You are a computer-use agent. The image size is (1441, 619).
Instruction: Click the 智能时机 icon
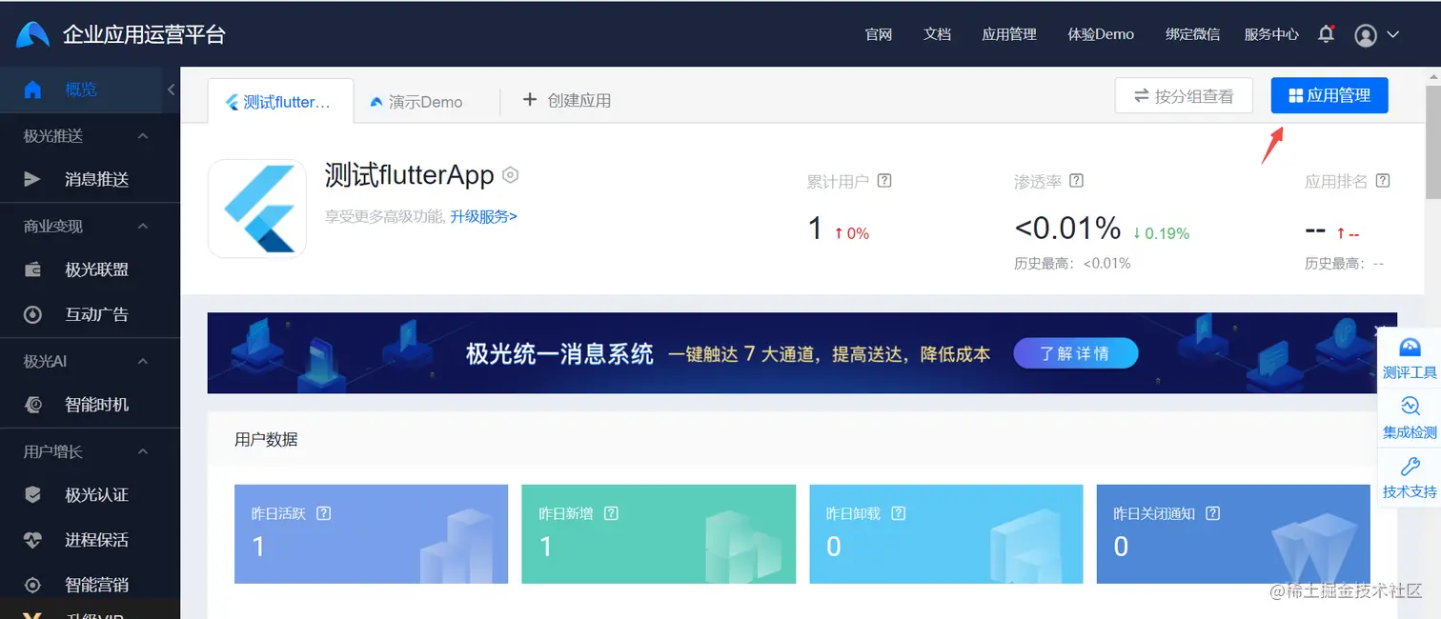32,405
